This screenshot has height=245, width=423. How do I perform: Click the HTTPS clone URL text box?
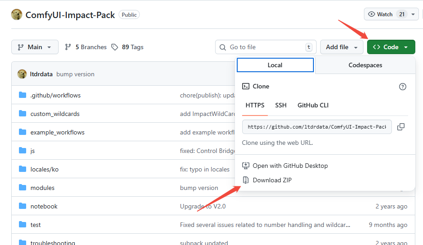click(x=317, y=127)
